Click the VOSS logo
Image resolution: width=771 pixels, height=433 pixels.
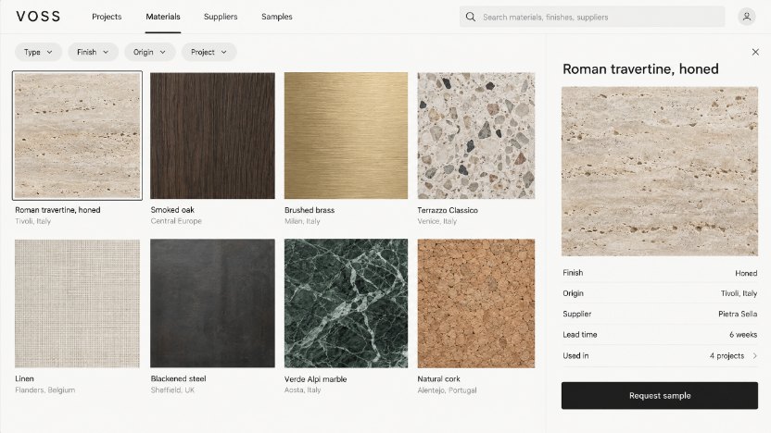38,17
